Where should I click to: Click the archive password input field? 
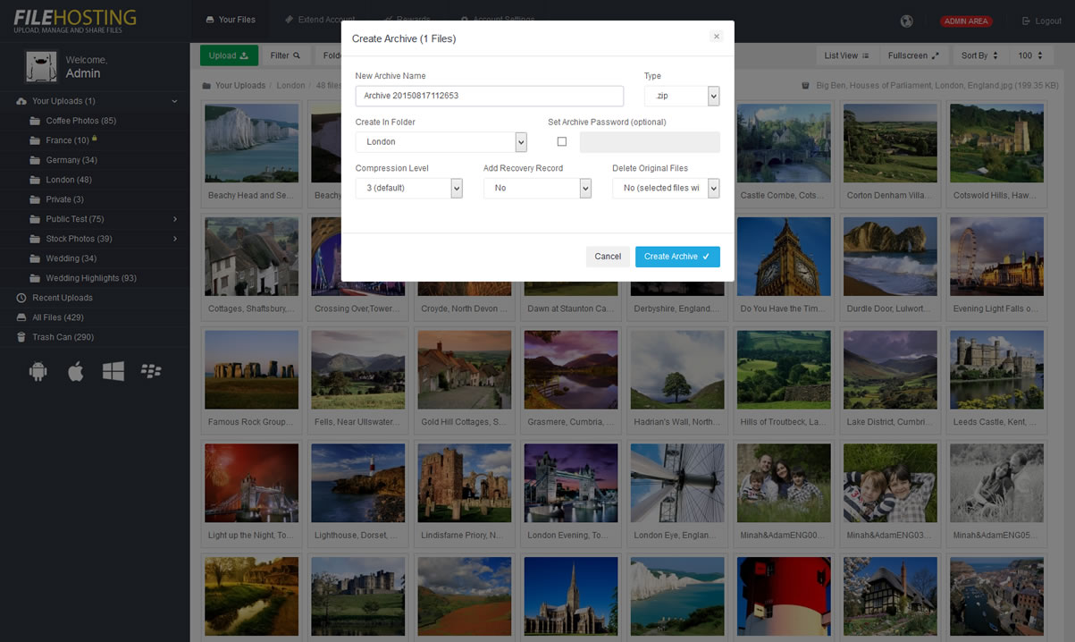[650, 142]
